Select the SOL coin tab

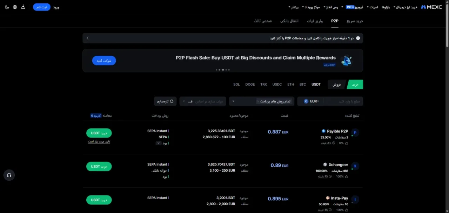[237, 85]
